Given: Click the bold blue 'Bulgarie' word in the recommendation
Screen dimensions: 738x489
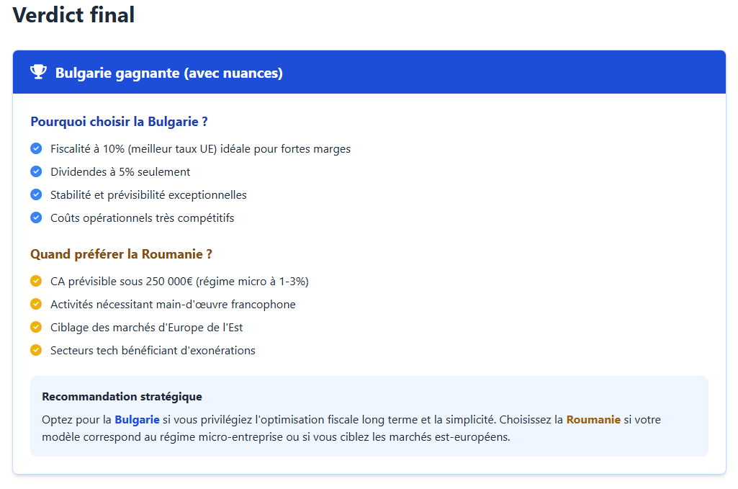Looking at the screenshot, I should (x=137, y=419).
